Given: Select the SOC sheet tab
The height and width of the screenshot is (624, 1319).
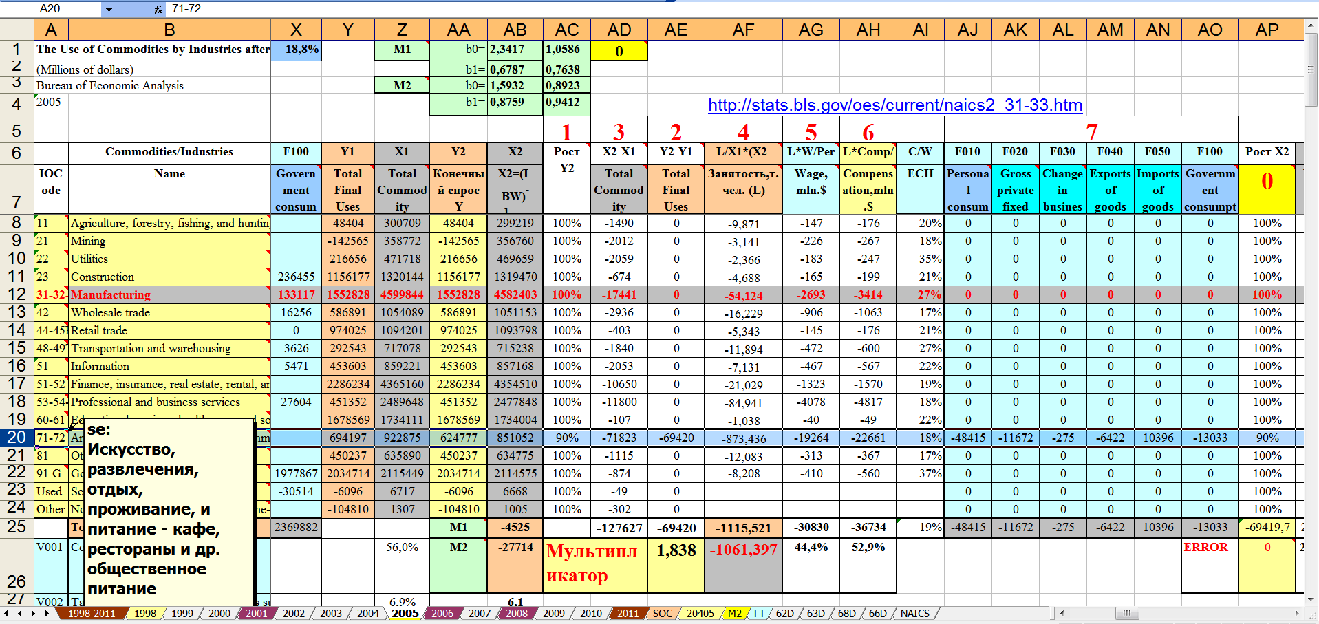Looking at the screenshot, I should (x=662, y=613).
